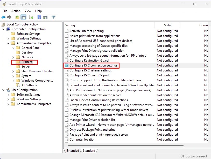Screen dimensions: 211x159
Task: Click the Forward navigation arrow
Action: (x=9, y=17)
